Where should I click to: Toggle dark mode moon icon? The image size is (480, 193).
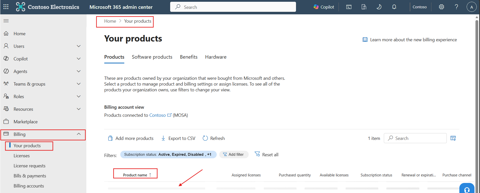(379, 7)
